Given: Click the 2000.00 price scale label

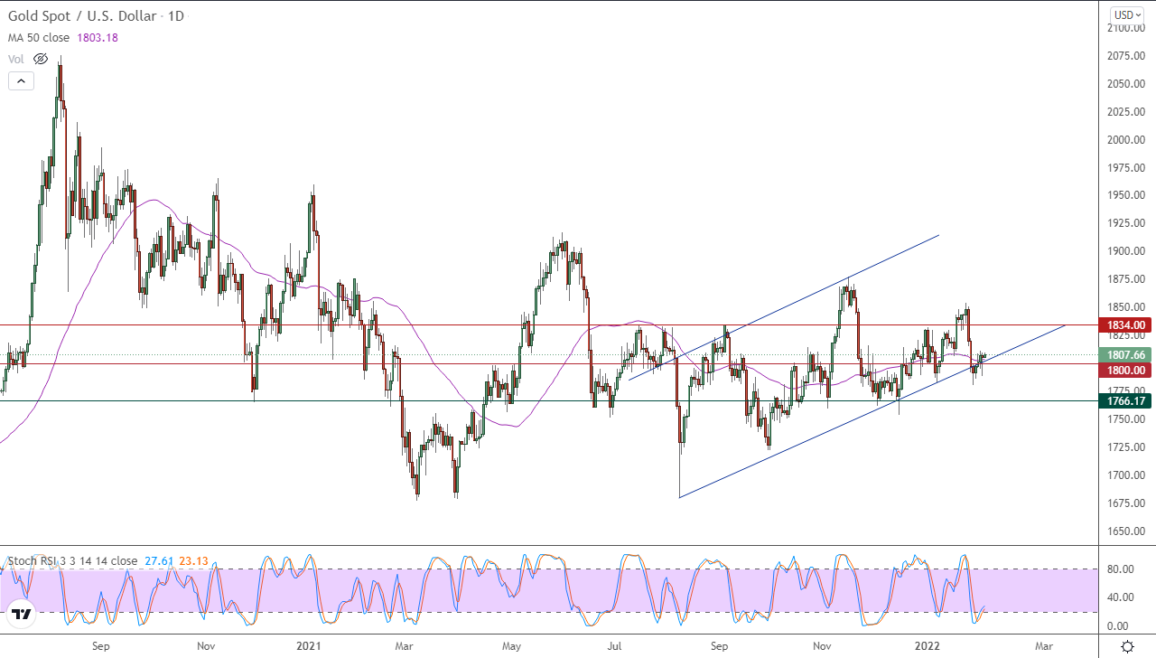Looking at the screenshot, I should [1124, 140].
